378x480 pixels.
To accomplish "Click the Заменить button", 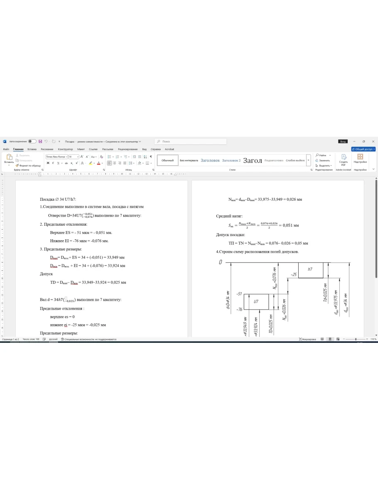I will [x=323, y=160].
